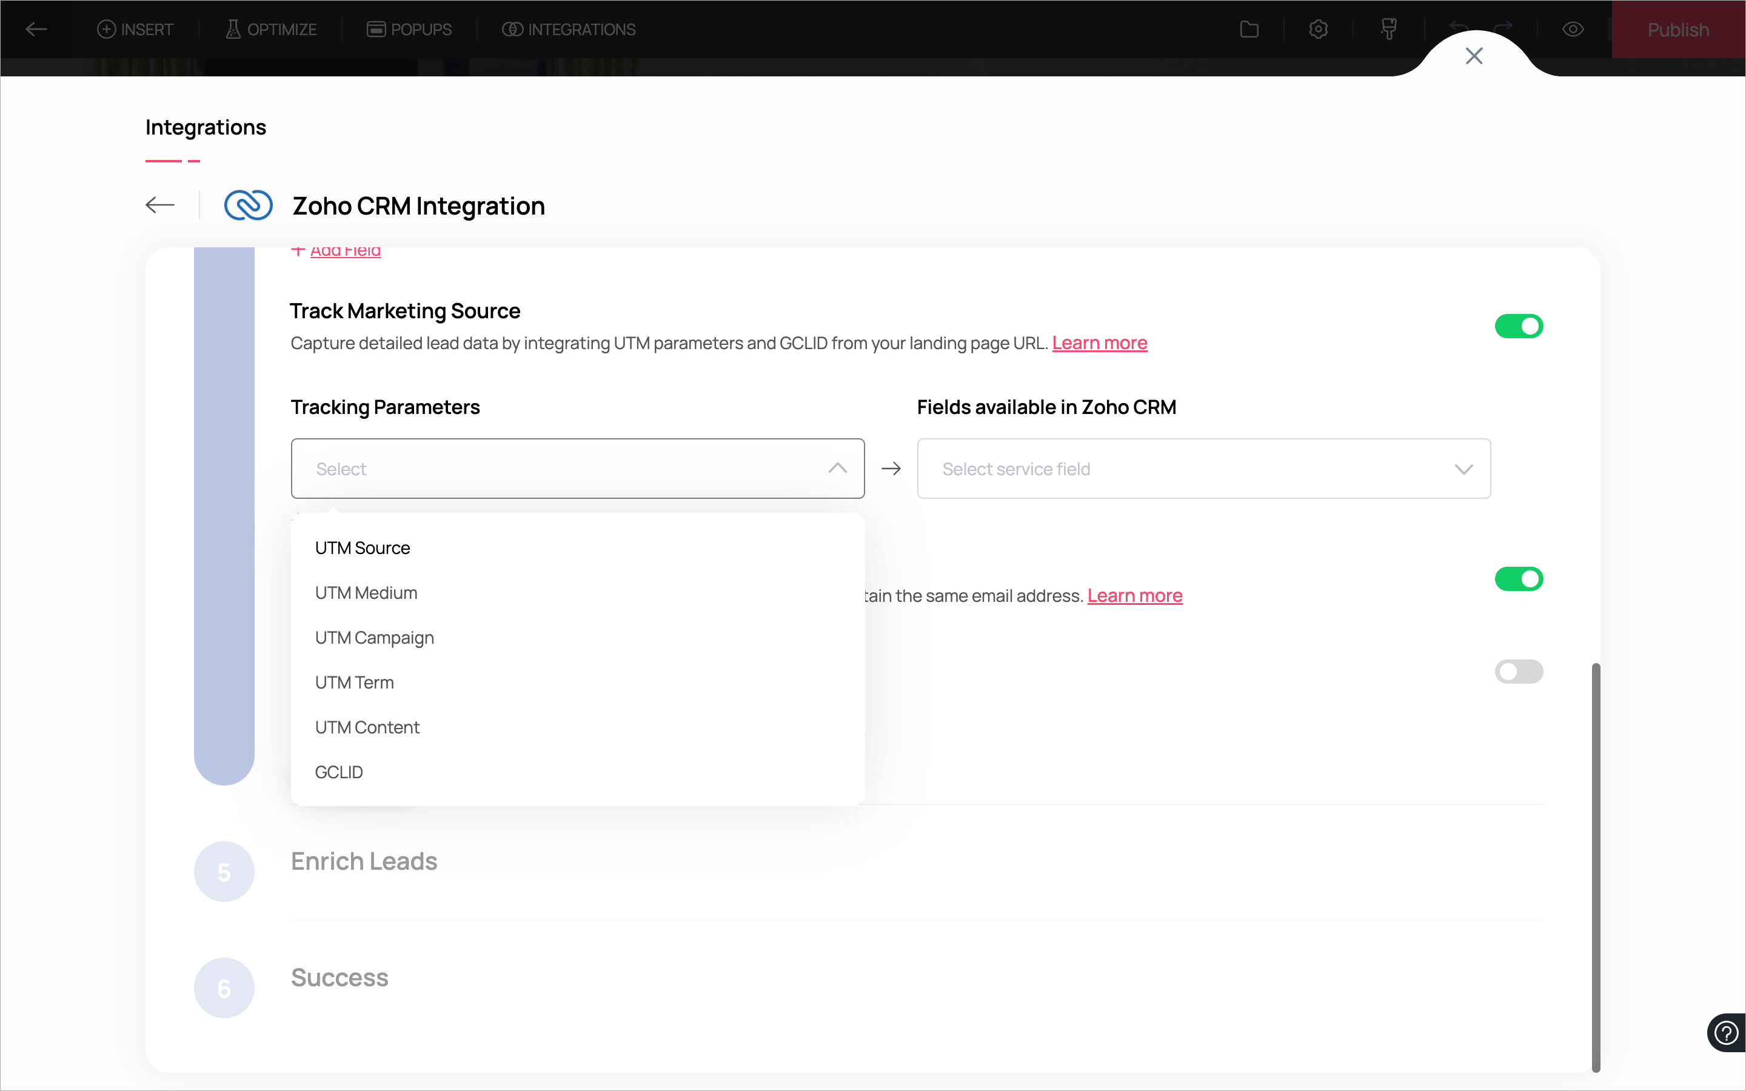Enable the grey switched-off toggle

(x=1518, y=672)
